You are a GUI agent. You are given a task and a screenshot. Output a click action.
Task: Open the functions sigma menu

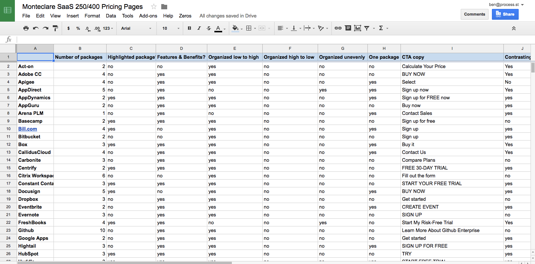coord(381,28)
